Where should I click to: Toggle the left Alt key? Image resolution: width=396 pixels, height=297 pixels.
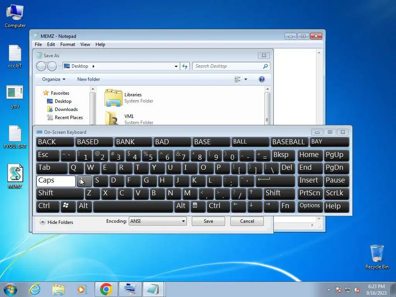84,207
